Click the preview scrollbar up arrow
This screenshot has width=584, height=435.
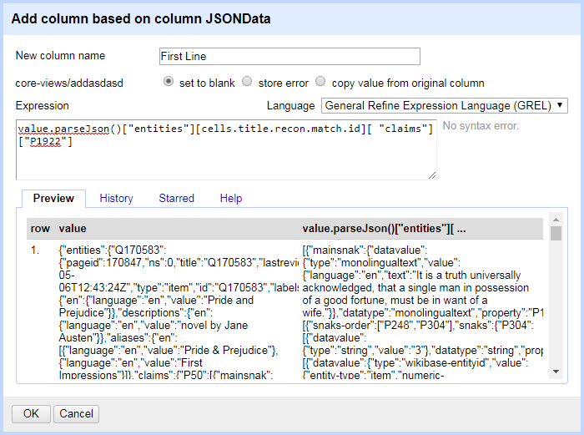(x=556, y=220)
